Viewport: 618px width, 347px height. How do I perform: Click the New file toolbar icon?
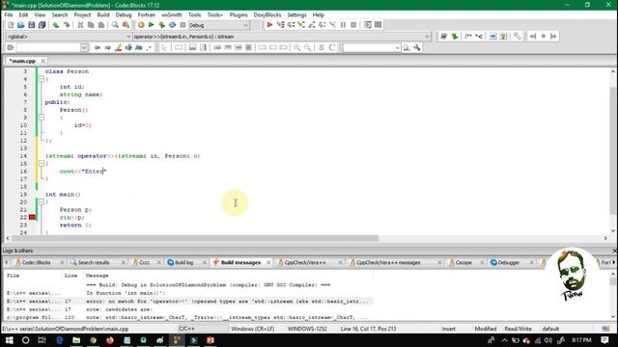pos(11,25)
